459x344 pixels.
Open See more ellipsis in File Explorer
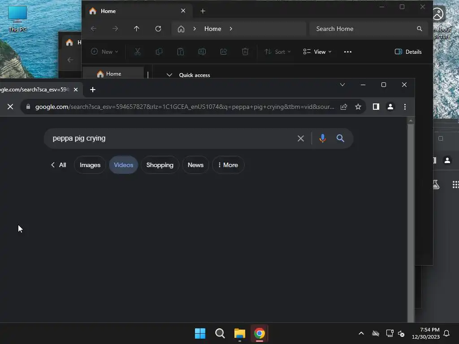[x=348, y=52]
